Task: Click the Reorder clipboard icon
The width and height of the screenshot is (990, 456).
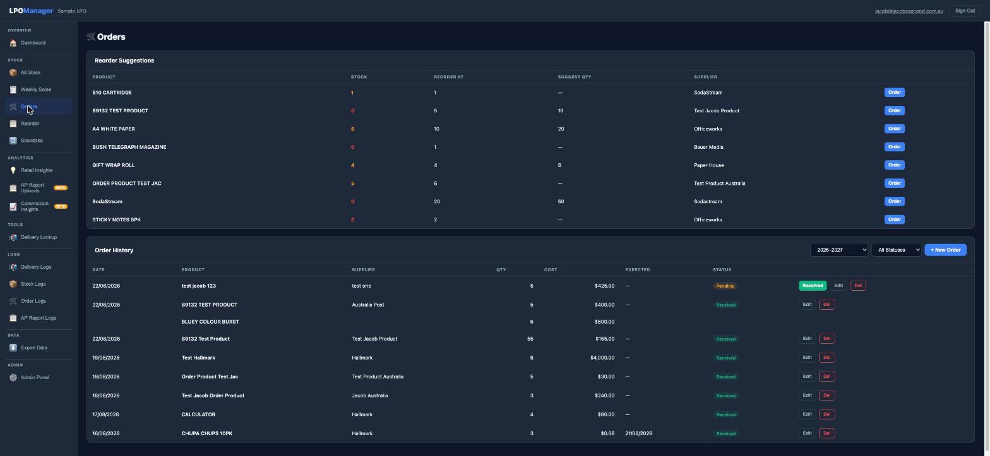Action: click(13, 124)
